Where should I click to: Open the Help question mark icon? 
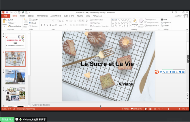click(x=172, y=13)
